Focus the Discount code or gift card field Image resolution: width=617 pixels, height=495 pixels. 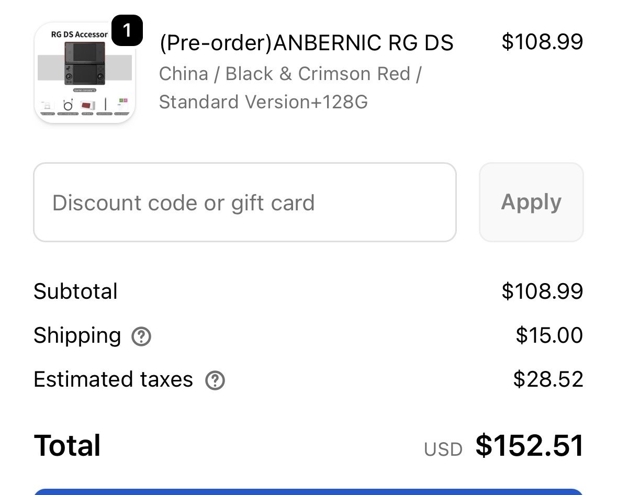pos(244,203)
